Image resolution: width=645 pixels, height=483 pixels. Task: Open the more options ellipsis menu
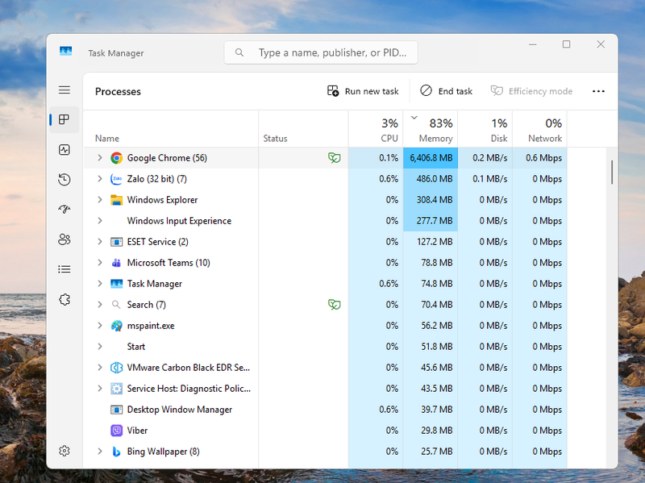(598, 91)
